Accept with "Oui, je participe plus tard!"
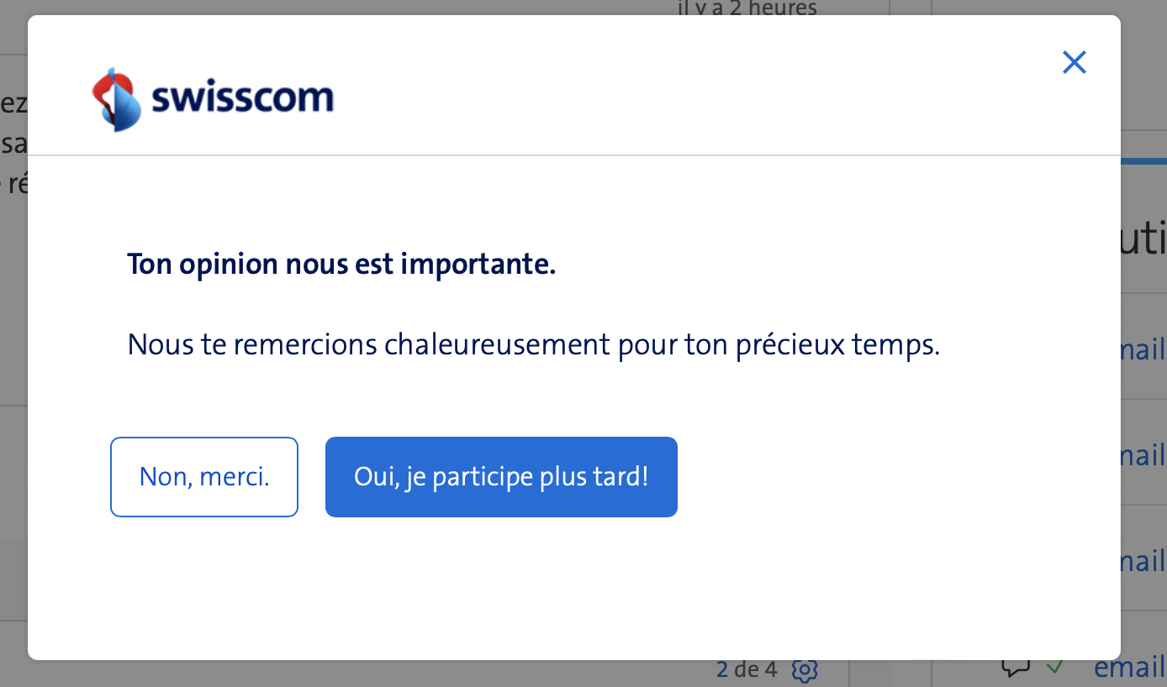The height and width of the screenshot is (687, 1167). point(501,477)
